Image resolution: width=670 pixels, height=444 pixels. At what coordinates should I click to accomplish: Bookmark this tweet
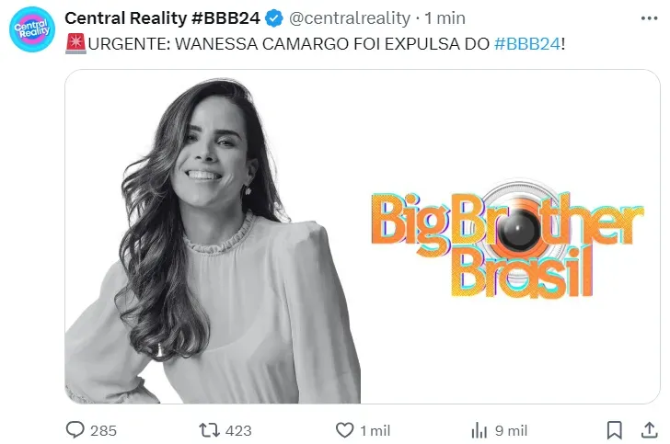615,430
